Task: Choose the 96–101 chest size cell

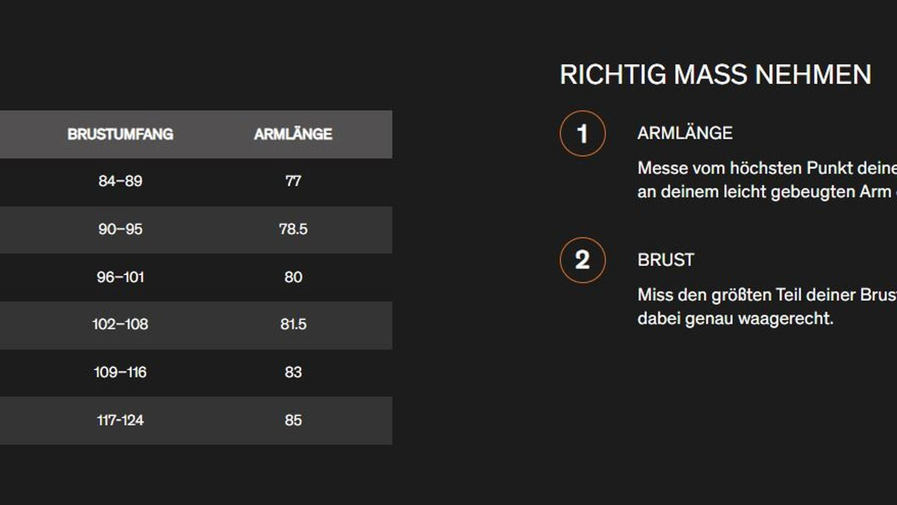Action: [120, 277]
